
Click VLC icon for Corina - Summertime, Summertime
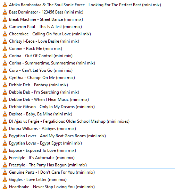click(5, 63)
